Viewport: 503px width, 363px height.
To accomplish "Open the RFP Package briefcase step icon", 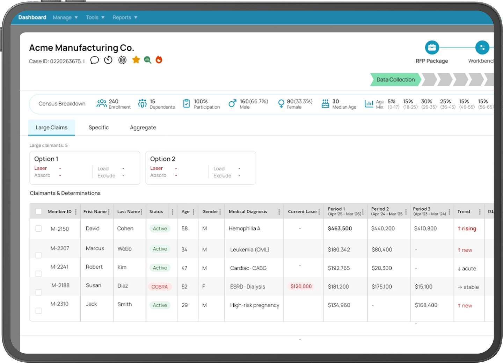I will [432, 48].
